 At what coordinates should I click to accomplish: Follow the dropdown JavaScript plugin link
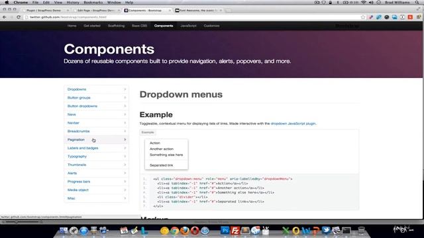pos(293,124)
